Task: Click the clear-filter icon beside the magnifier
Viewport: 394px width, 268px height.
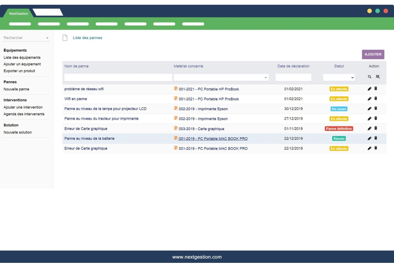Action: [x=378, y=77]
